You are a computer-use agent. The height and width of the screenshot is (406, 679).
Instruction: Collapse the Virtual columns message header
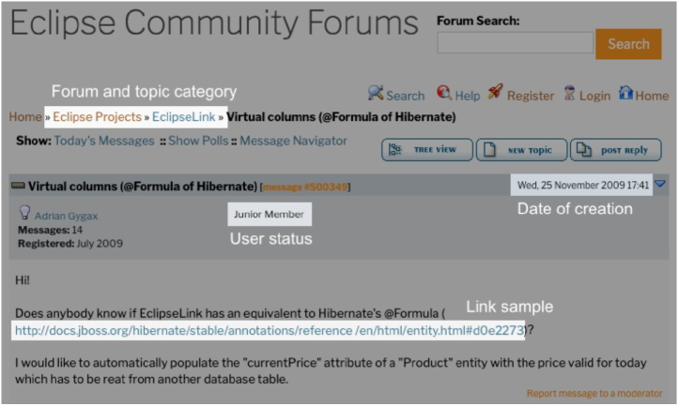[17, 186]
